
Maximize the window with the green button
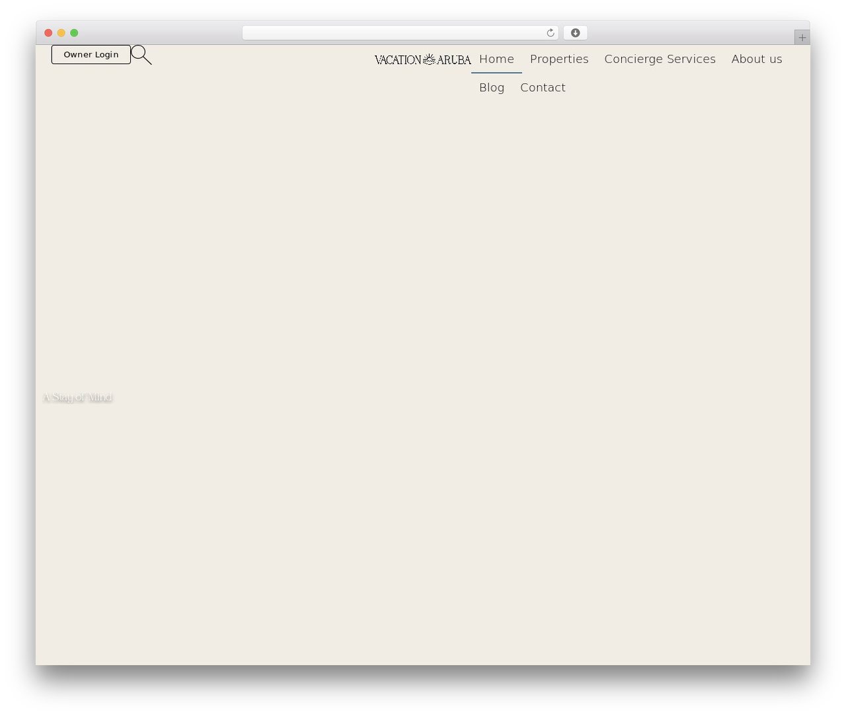point(74,33)
